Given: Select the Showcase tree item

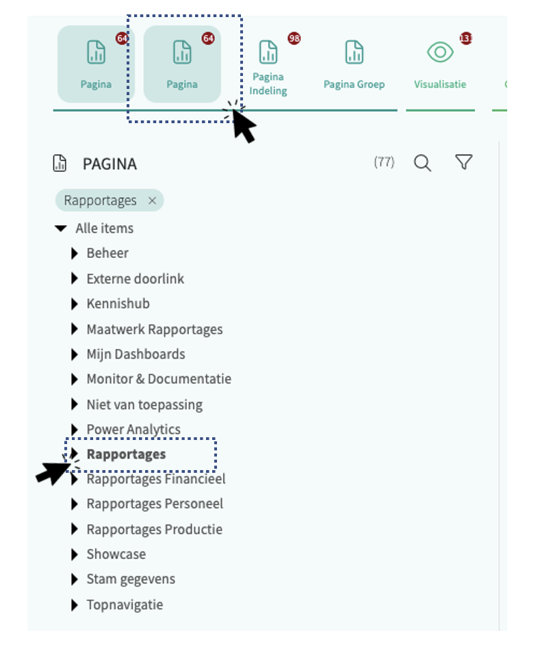Looking at the screenshot, I should (x=116, y=554).
